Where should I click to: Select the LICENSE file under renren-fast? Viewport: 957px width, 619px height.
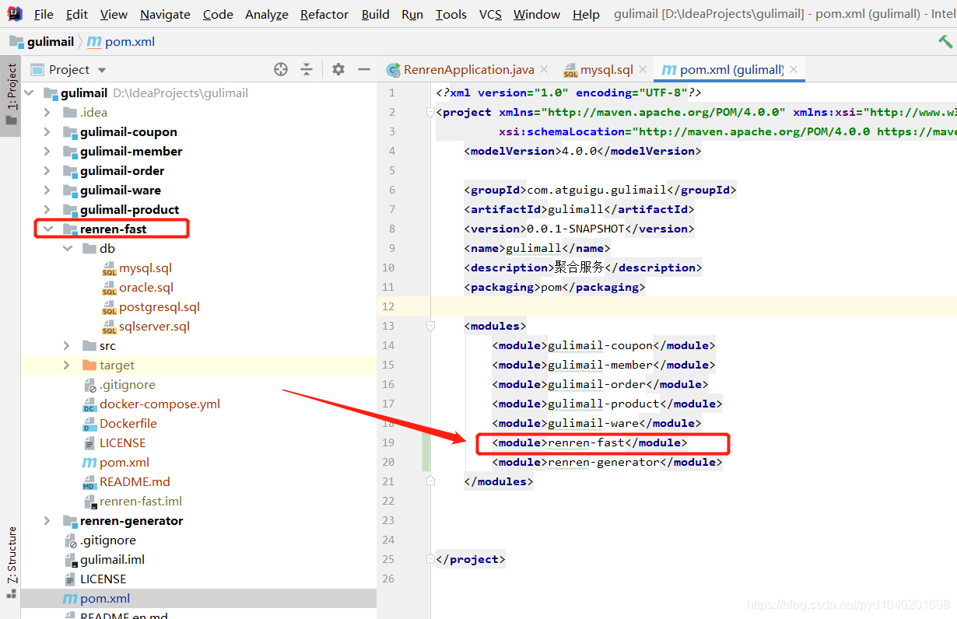(122, 443)
